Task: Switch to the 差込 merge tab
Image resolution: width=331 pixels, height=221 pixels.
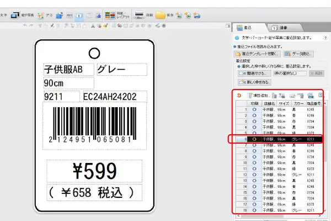Action: pos(249,28)
